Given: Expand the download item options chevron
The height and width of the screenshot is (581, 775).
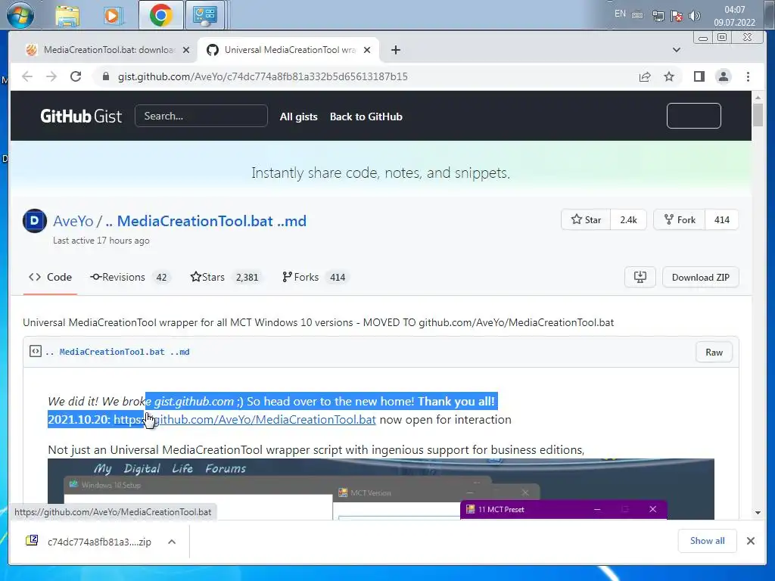Looking at the screenshot, I should point(172,542).
